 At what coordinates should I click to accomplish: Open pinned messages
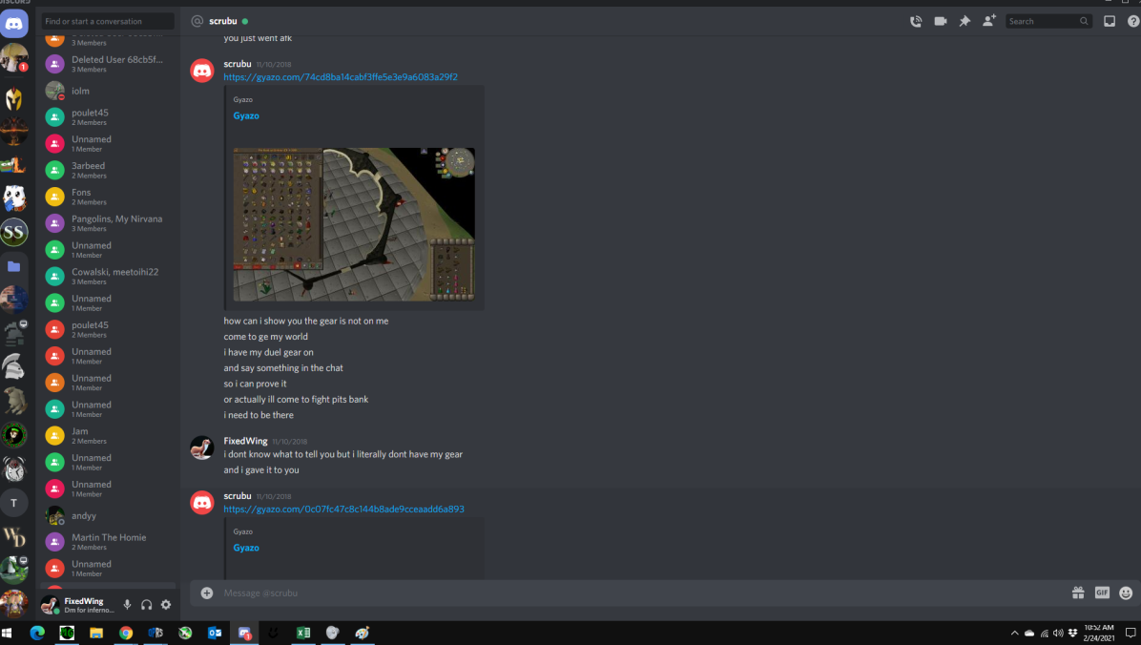[965, 21]
